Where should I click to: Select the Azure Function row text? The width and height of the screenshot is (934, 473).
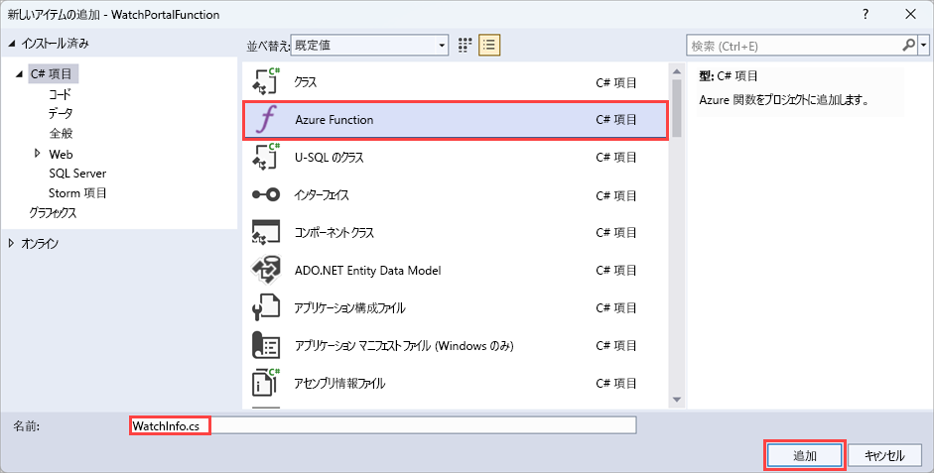coord(334,120)
